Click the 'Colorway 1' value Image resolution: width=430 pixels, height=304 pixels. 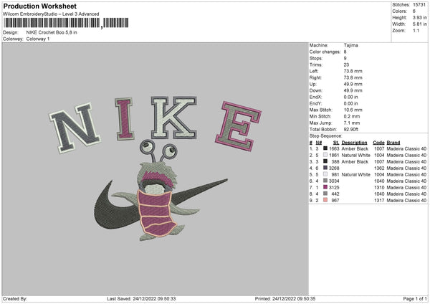tap(38, 39)
